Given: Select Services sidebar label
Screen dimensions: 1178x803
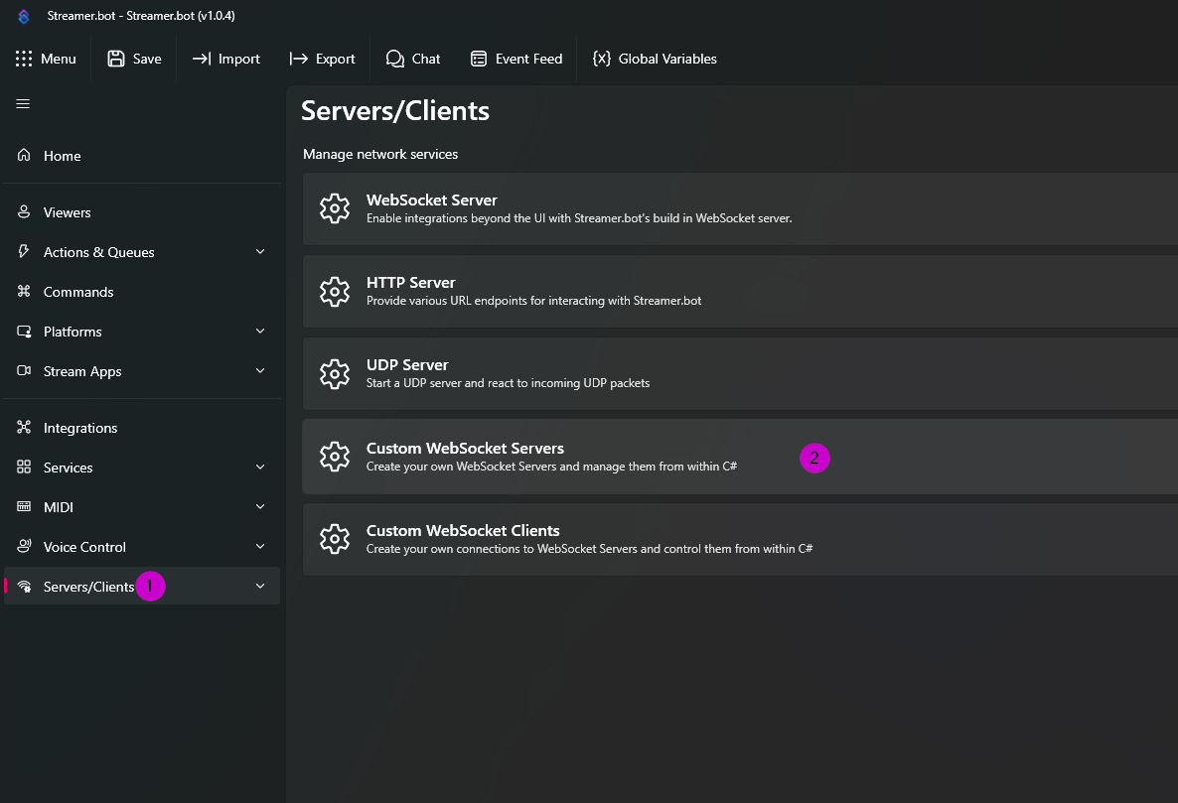Looking at the screenshot, I should (x=69, y=468).
